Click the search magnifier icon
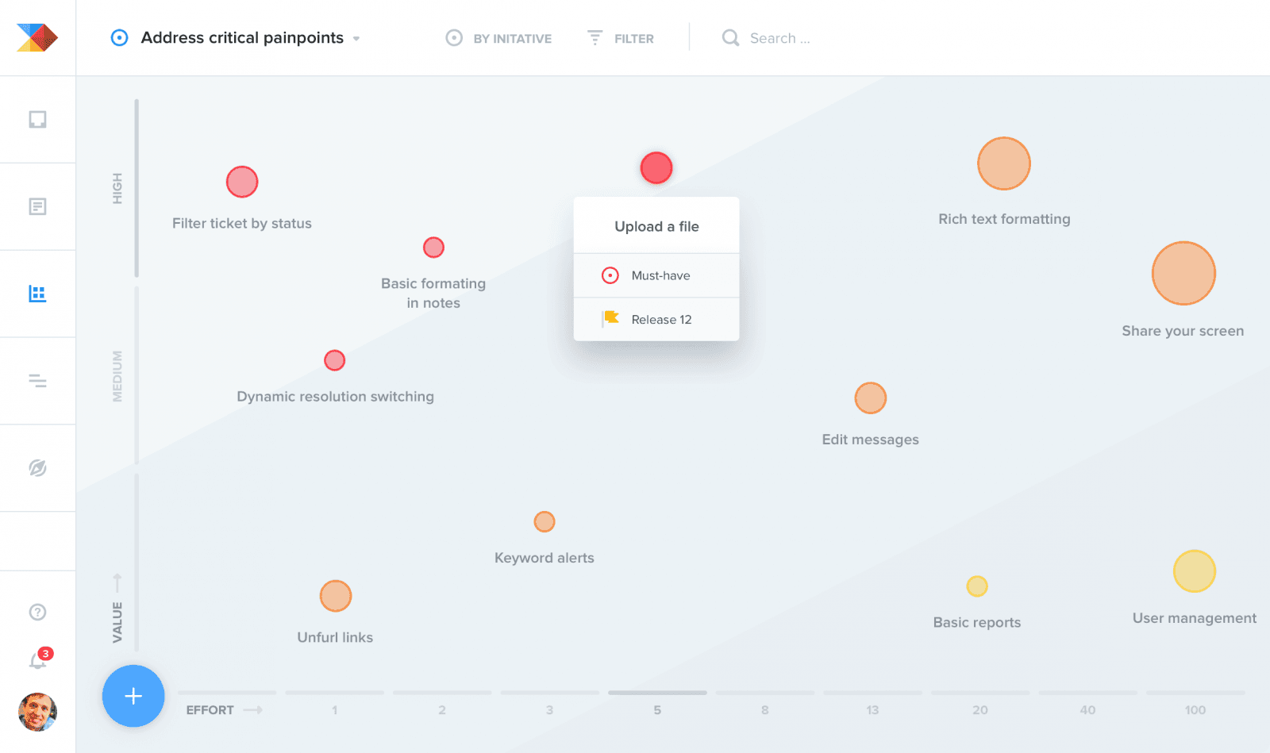 coord(730,37)
